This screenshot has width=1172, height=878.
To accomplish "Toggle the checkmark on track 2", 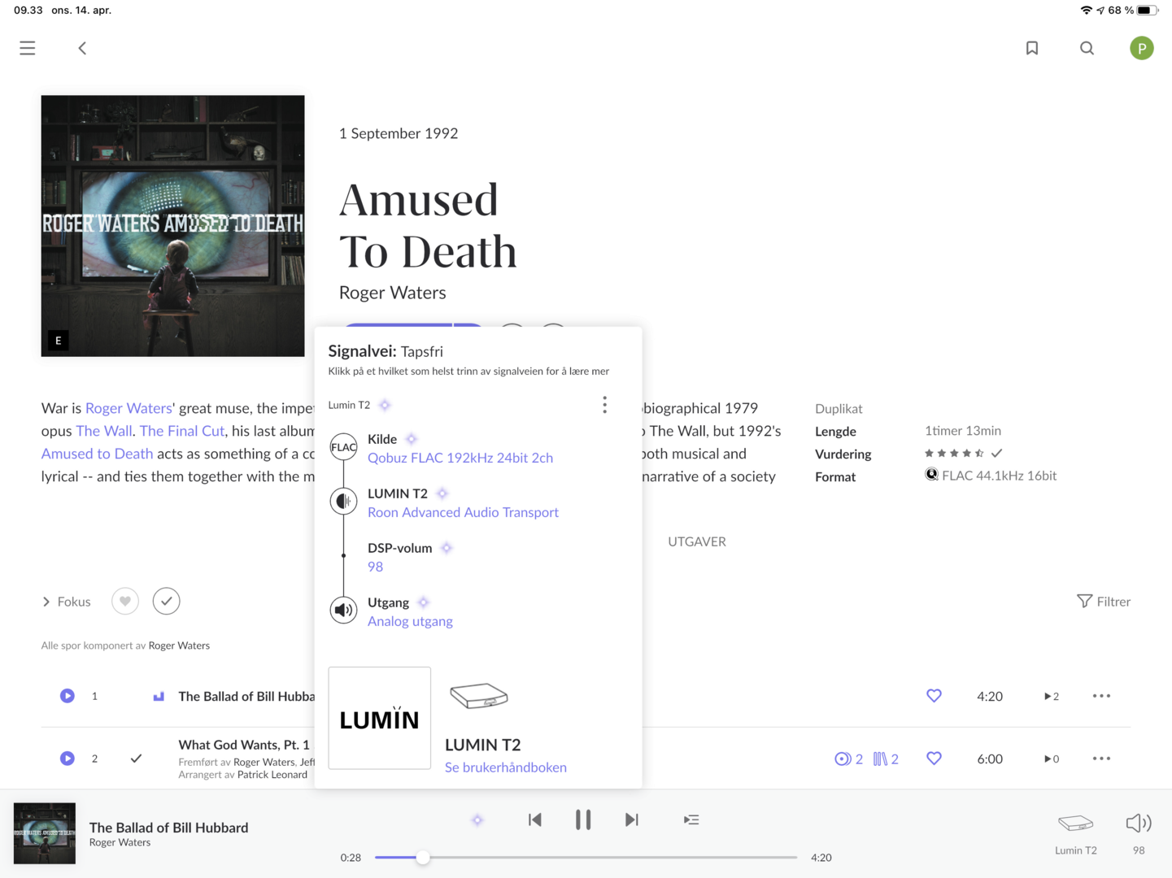I will (x=136, y=758).
